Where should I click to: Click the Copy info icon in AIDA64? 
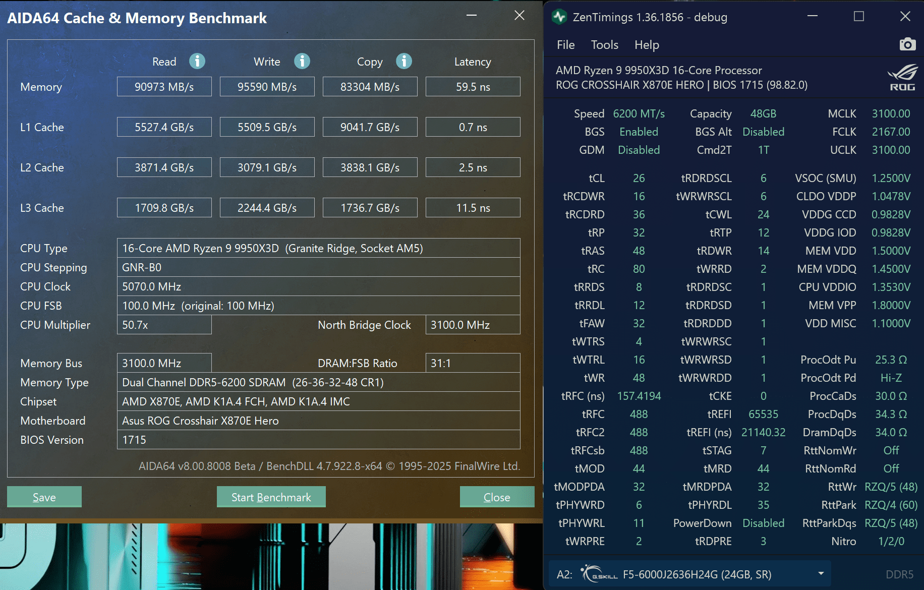(x=404, y=61)
